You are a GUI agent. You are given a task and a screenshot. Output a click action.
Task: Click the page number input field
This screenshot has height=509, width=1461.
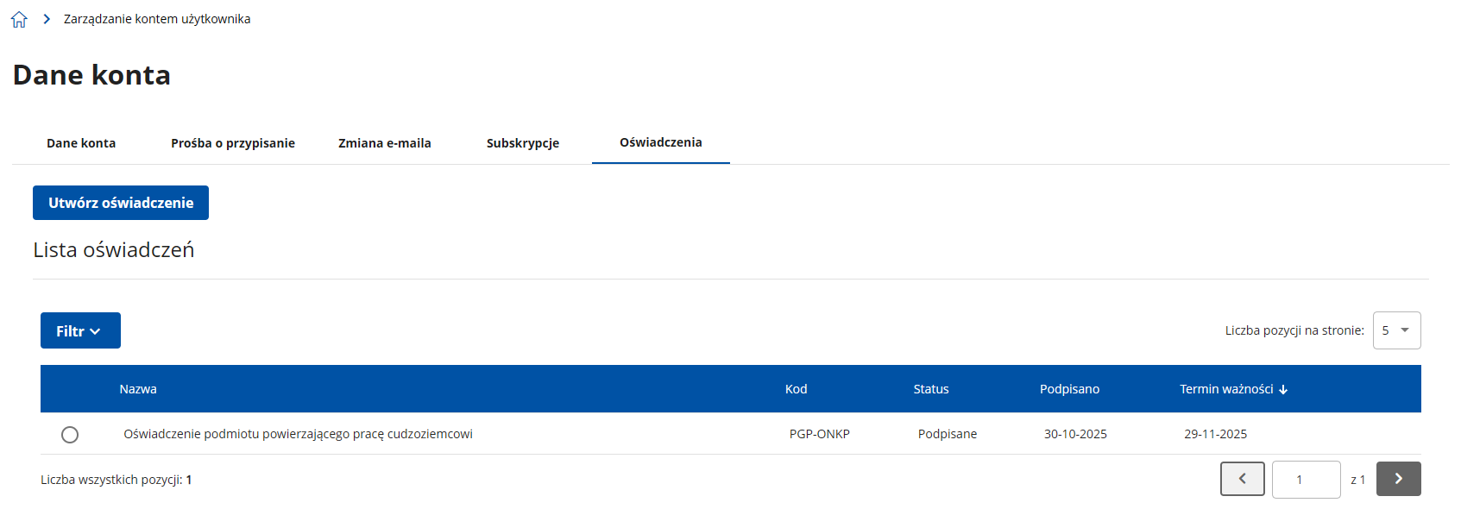click(1306, 480)
